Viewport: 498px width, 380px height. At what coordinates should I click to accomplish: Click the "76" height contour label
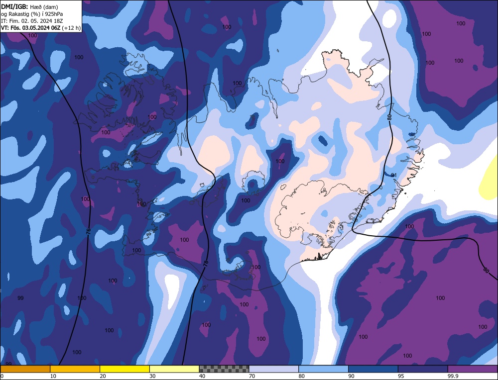(x=88, y=232)
